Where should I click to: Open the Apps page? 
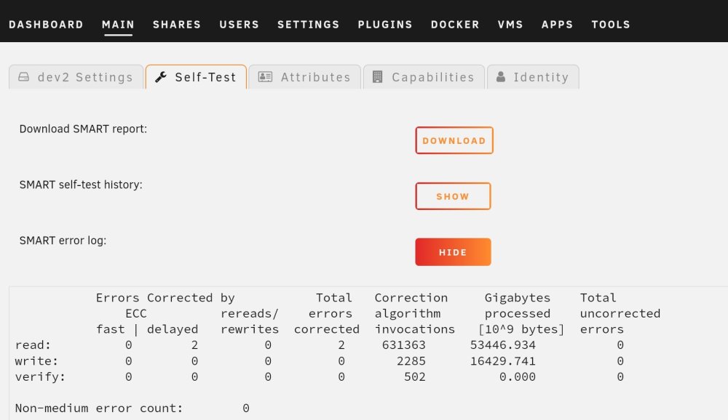coord(557,25)
